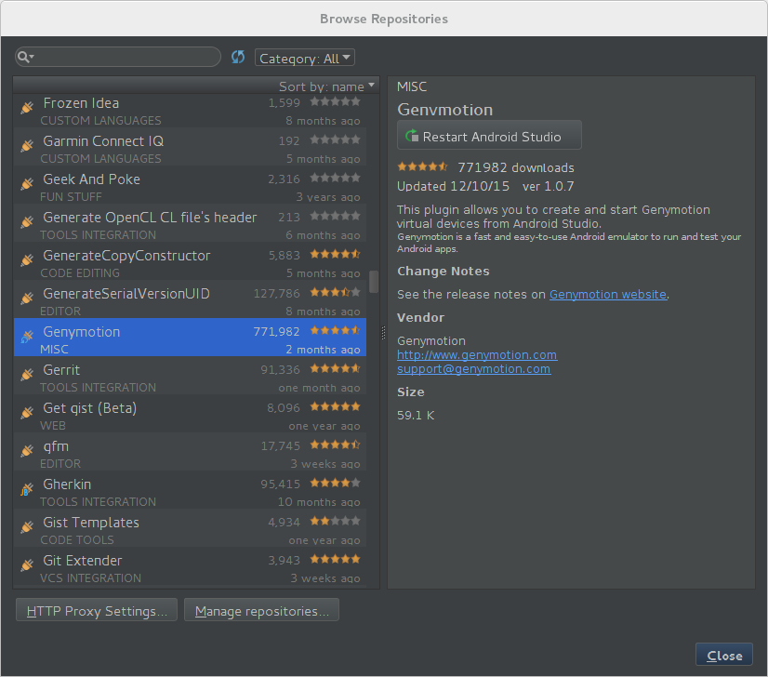Click support@genymotion.com email link
This screenshot has height=677, width=768.
(x=473, y=369)
